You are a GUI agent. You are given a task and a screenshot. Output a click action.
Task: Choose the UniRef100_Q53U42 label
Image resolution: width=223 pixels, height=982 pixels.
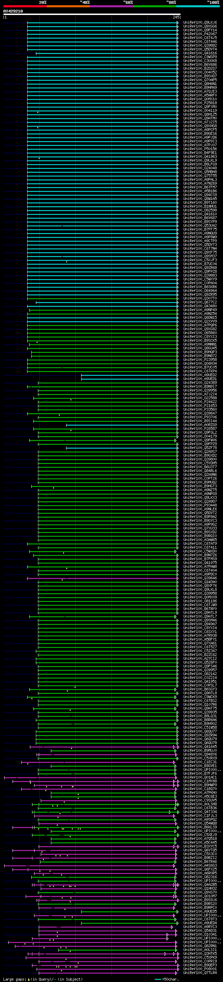coord(200,226)
